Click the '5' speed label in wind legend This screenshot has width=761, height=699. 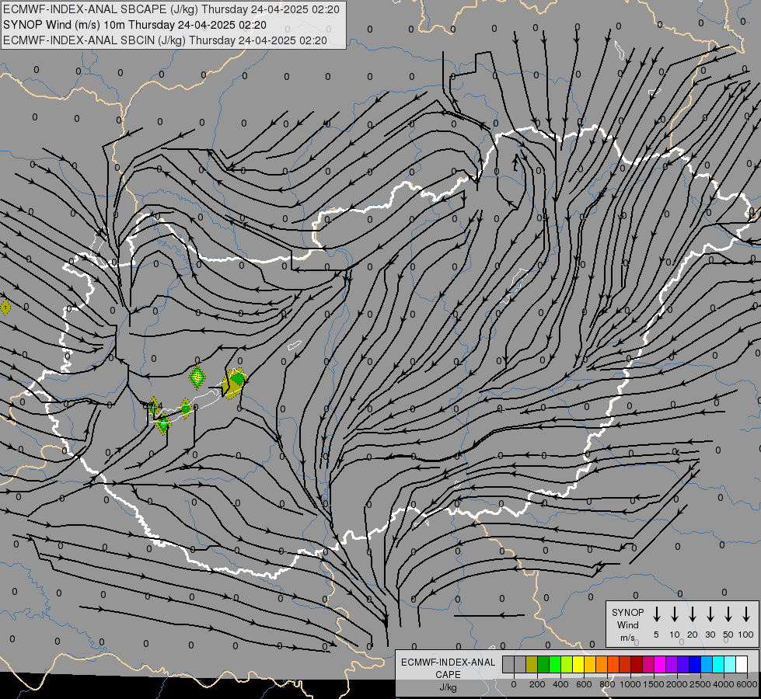656,635
